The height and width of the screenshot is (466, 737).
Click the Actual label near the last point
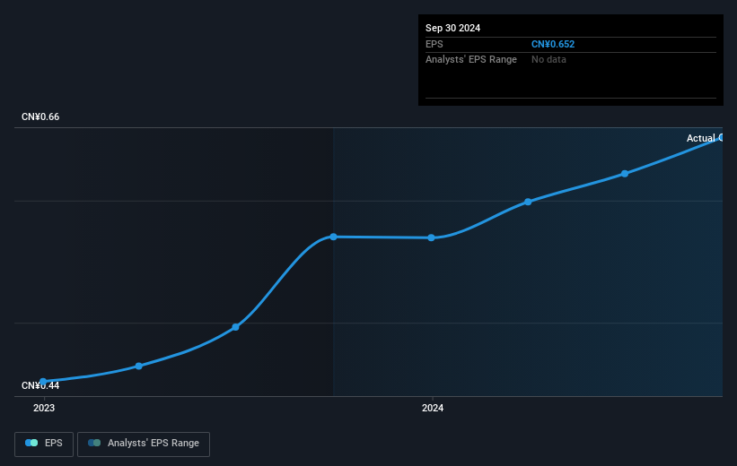click(701, 138)
